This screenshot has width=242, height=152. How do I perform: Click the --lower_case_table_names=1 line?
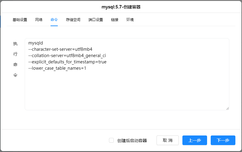coord(57,68)
